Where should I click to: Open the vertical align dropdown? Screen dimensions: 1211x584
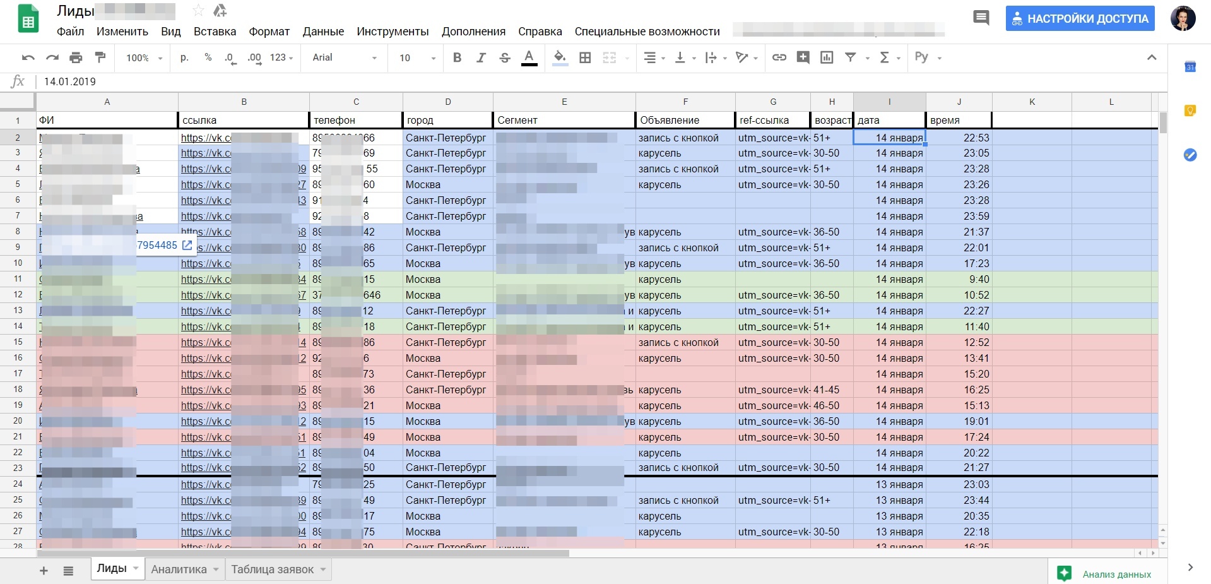685,57
